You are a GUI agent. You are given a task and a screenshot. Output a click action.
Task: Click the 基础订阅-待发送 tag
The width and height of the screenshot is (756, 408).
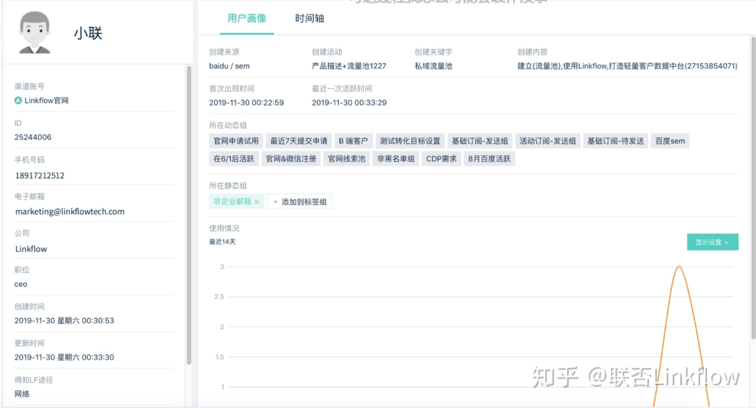[x=616, y=141]
